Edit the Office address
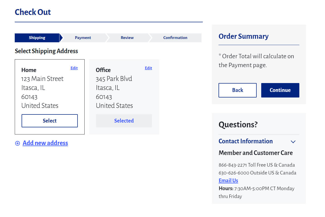 148,68
